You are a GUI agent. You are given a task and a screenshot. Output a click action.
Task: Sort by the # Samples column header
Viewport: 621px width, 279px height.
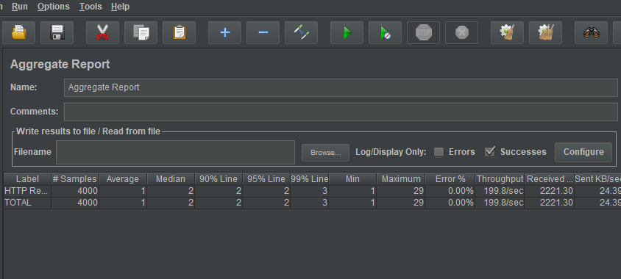pyautogui.click(x=75, y=179)
